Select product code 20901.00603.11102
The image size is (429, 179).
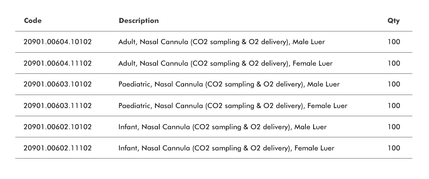click(x=58, y=106)
